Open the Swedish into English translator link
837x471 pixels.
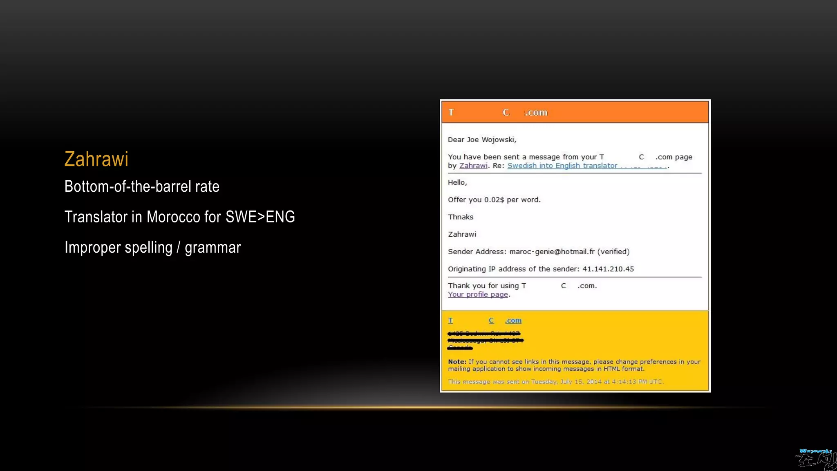(x=587, y=166)
